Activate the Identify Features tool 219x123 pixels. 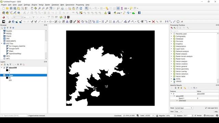click(x=87, y=8)
